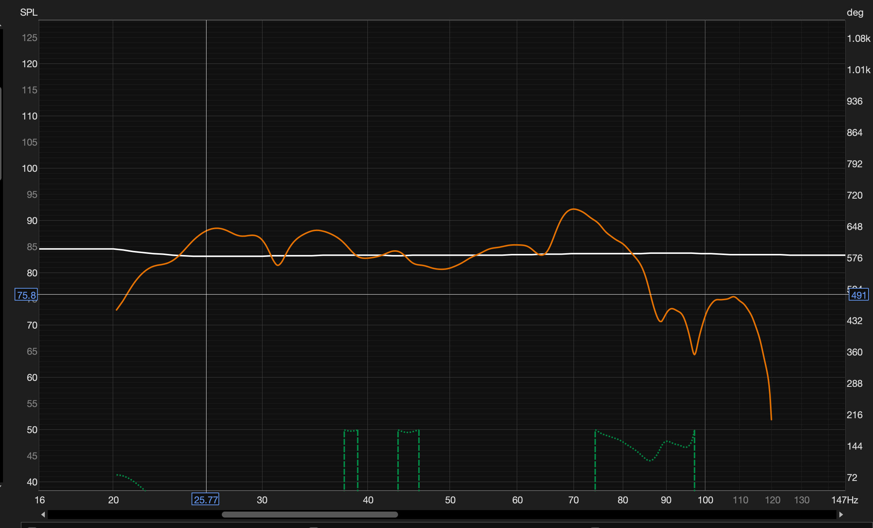This screenshot has width=873, height=528.
Task: Click the green dashed box near 38 Hz
Action: [351, 459]
